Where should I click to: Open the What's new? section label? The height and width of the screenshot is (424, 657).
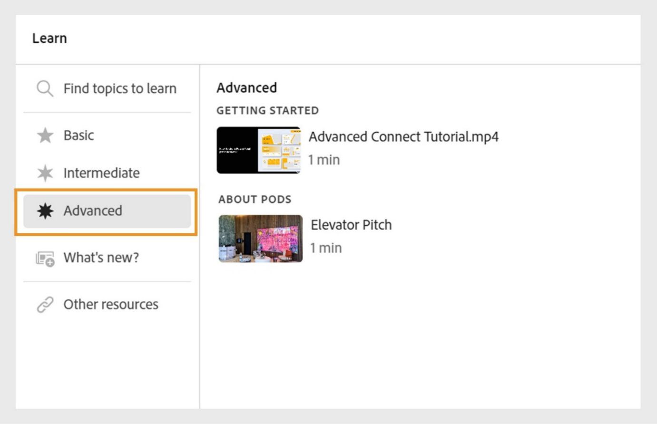pyautogui.click(x=101, y=258)
